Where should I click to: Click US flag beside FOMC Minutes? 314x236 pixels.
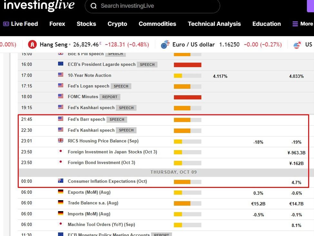pyautogui.click(x=61, y=96)
